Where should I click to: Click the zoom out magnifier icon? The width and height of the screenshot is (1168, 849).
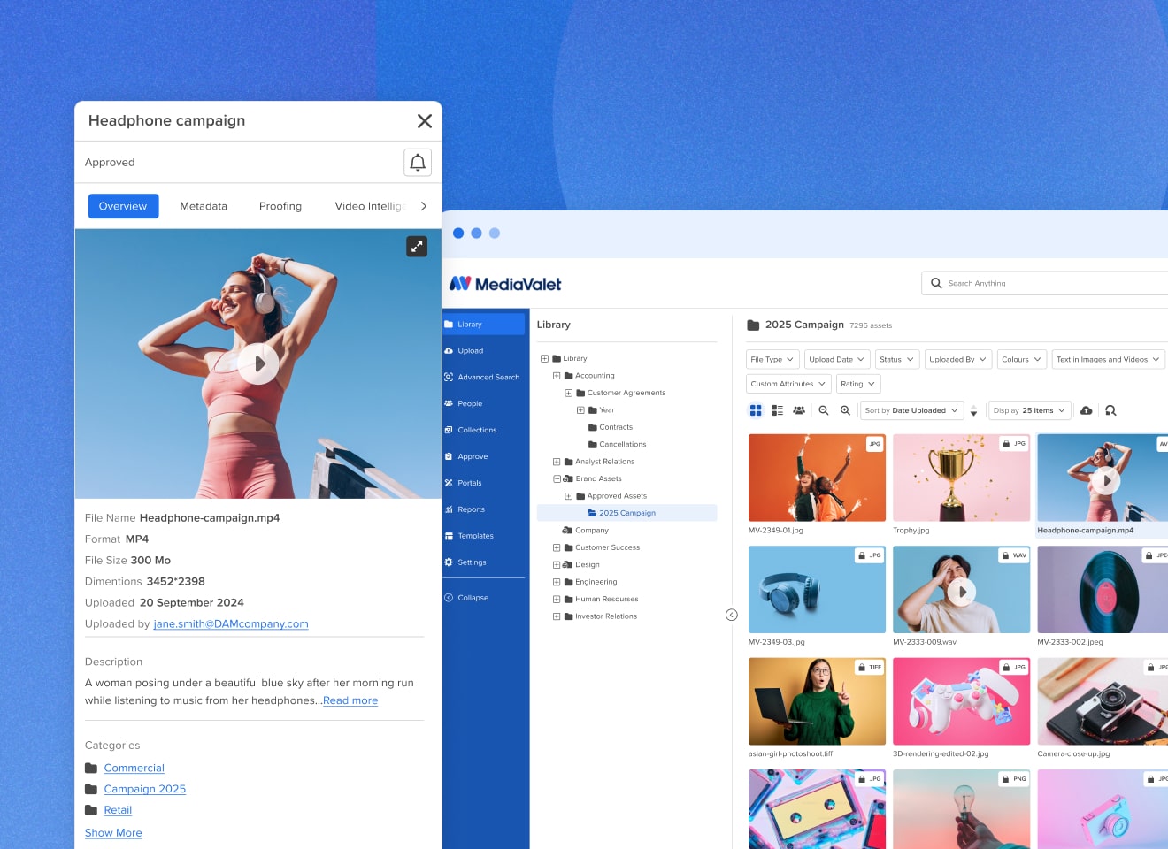(x=824, y=411)
